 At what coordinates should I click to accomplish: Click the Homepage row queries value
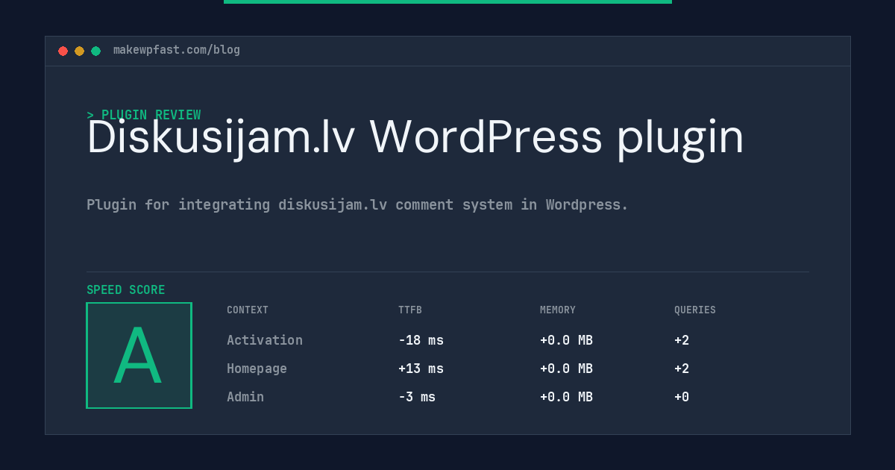tap(682, 369)
